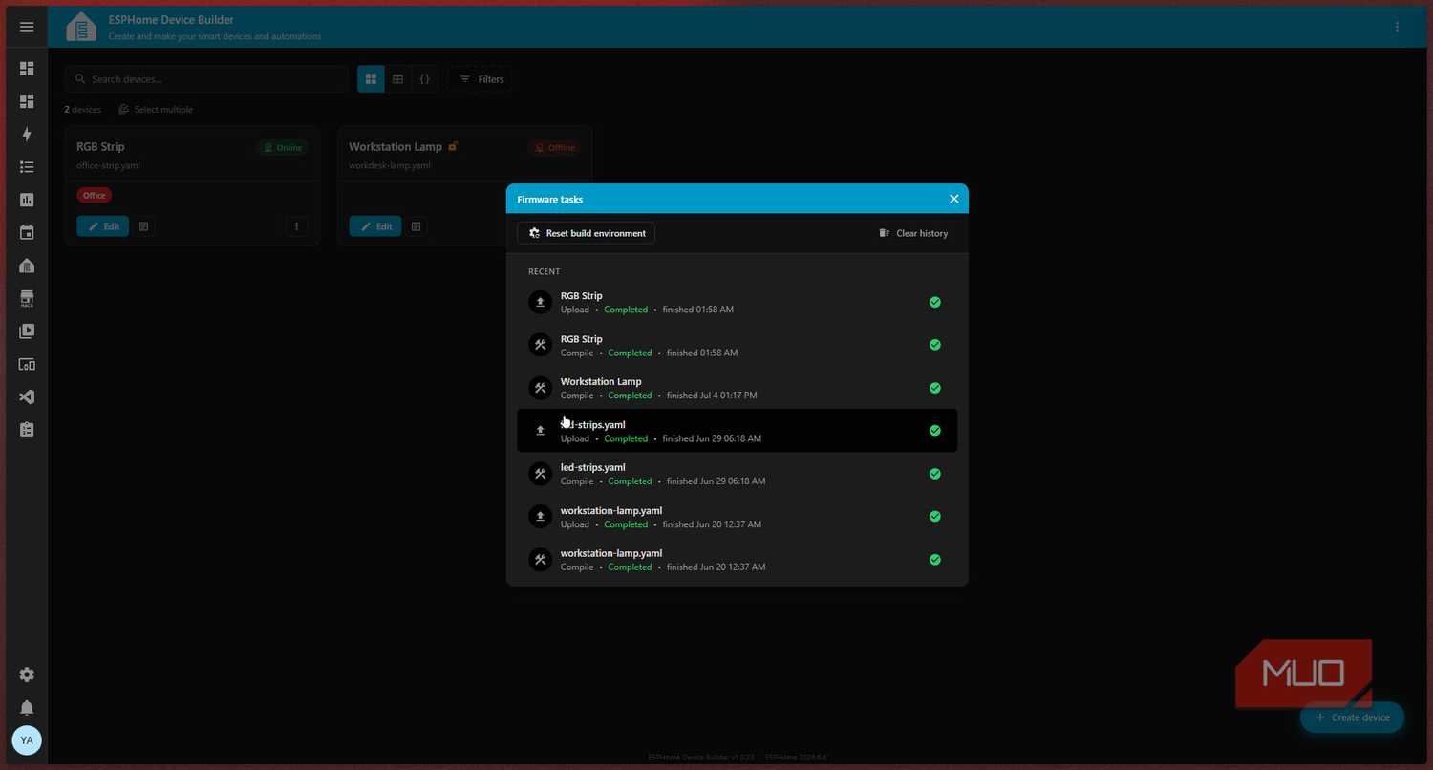Viewport: 1433px width, 770px height.
Task: Open the devices sidebar icon
Action: (x=27, y=364)
